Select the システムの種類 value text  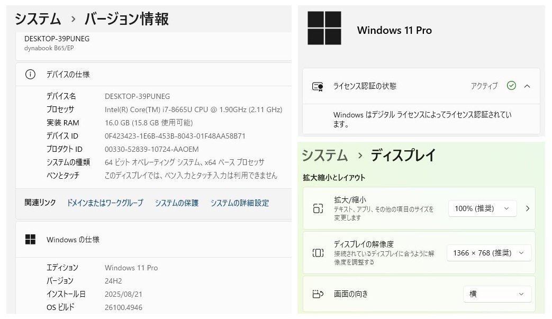tap(185, 162)
